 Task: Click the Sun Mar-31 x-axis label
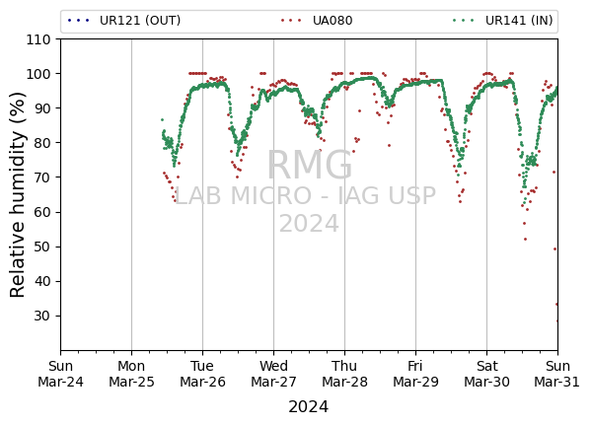tap(557, 374)
